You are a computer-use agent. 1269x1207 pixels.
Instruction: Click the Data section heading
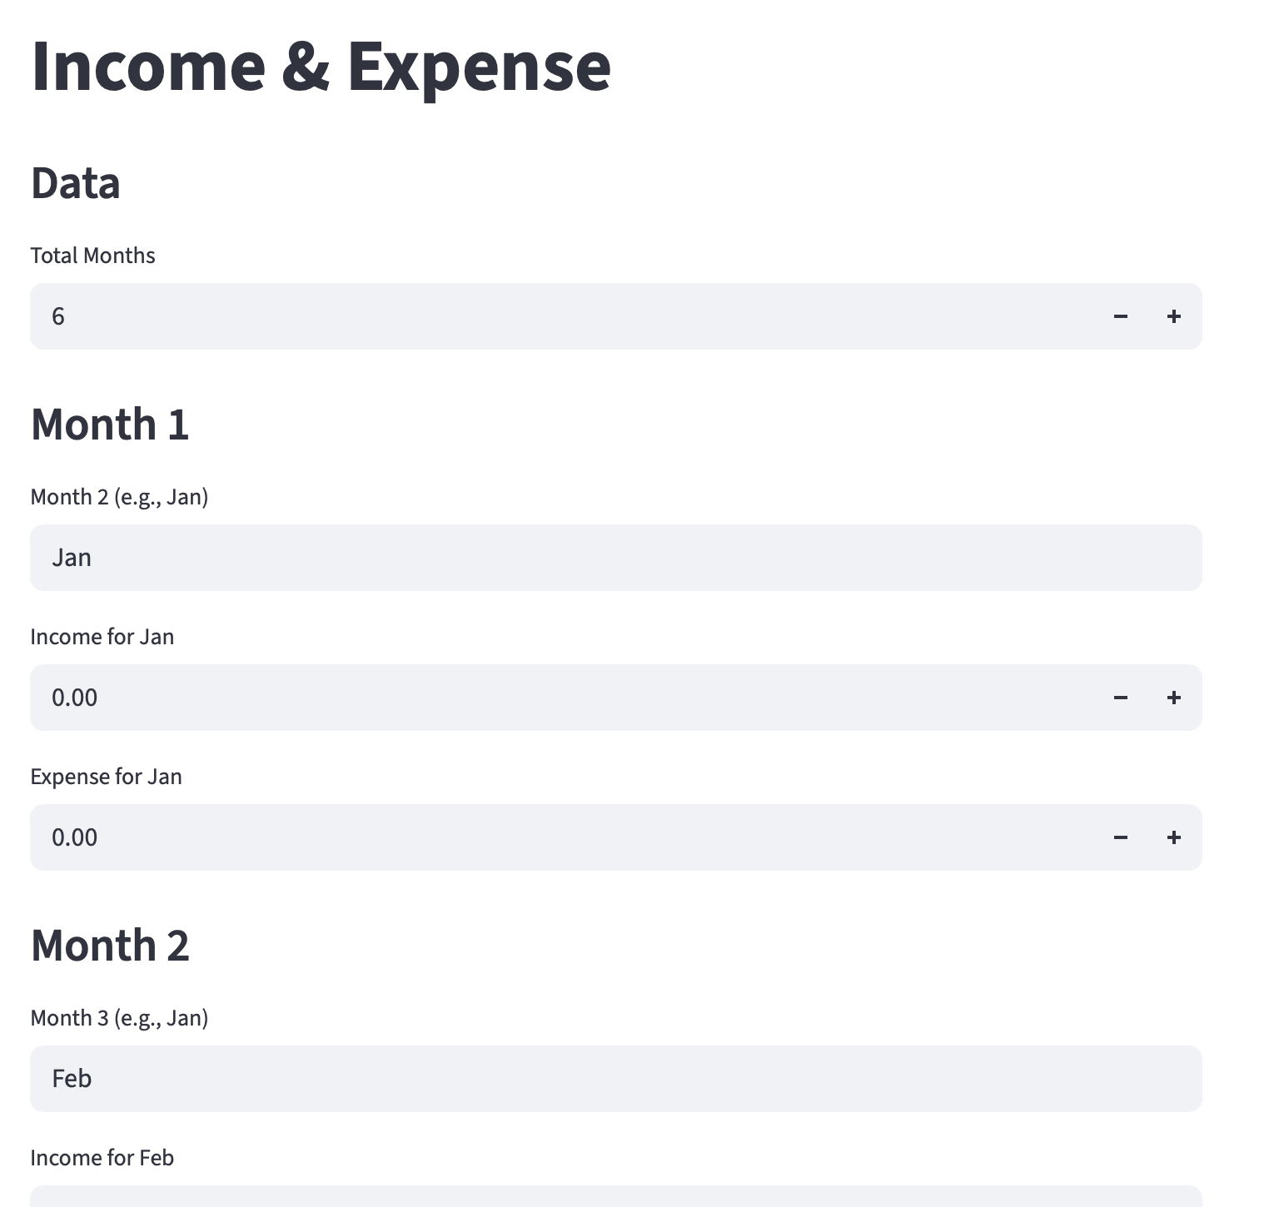click(x=75, y=181)
